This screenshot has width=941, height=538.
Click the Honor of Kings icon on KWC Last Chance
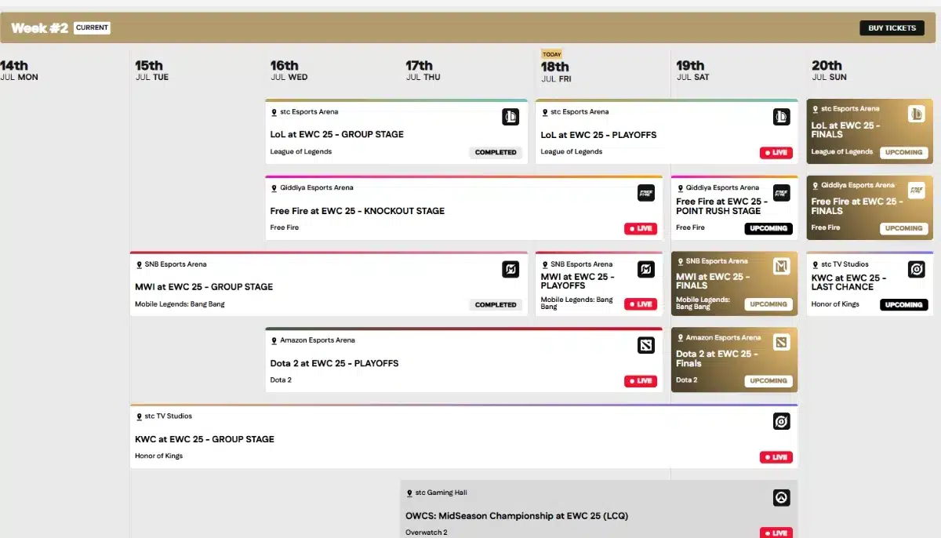point(916,270)
